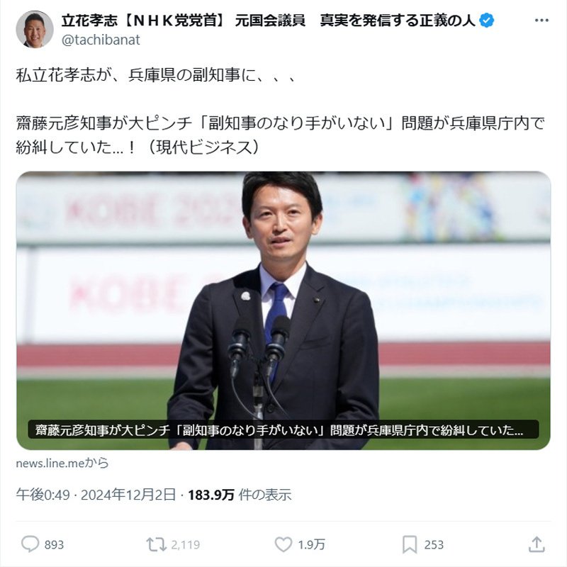Click the repost arrows icon
Screen dimensions: 567x567
156,544
